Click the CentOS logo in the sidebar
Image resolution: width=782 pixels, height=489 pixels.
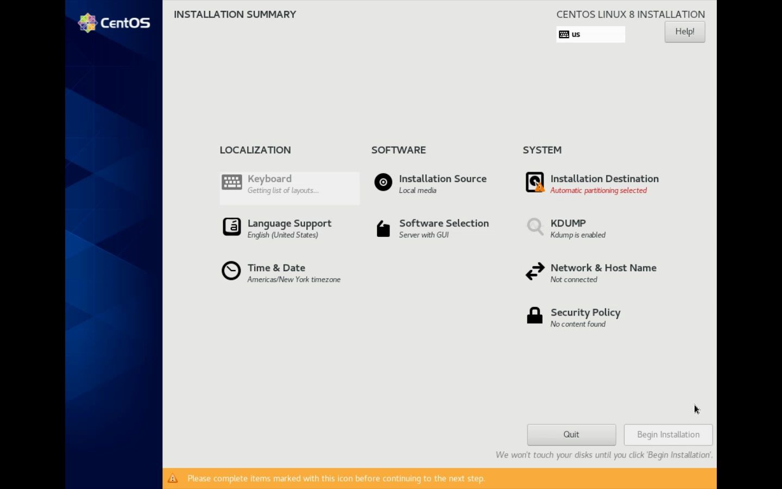click(x=114, y=23)
